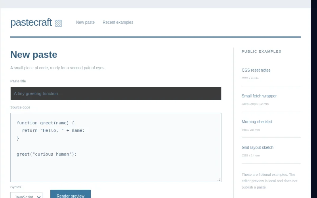Click the 'return "Hello, " + name;' code line

click(53, 131)
